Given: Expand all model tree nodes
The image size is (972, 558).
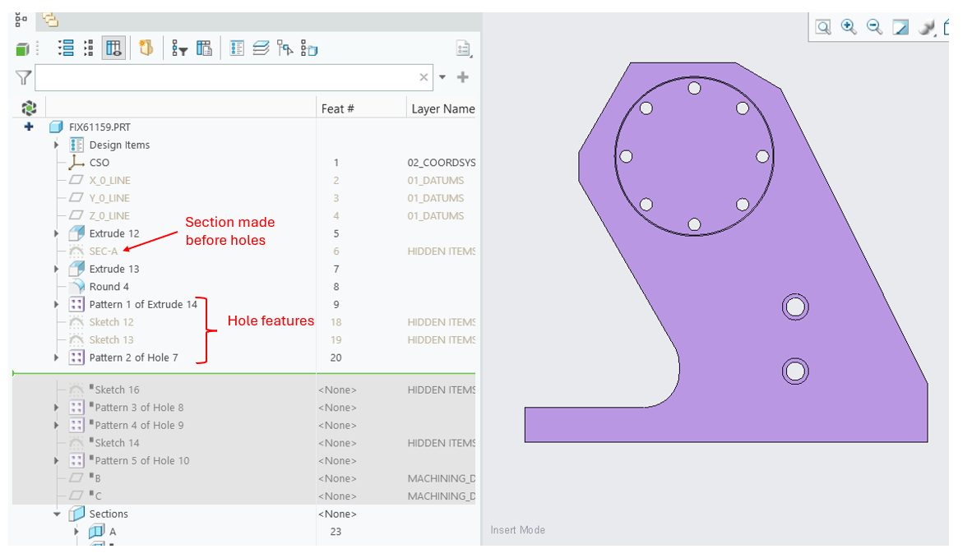Looking at the screenshot, I should (x=66, y=48).
